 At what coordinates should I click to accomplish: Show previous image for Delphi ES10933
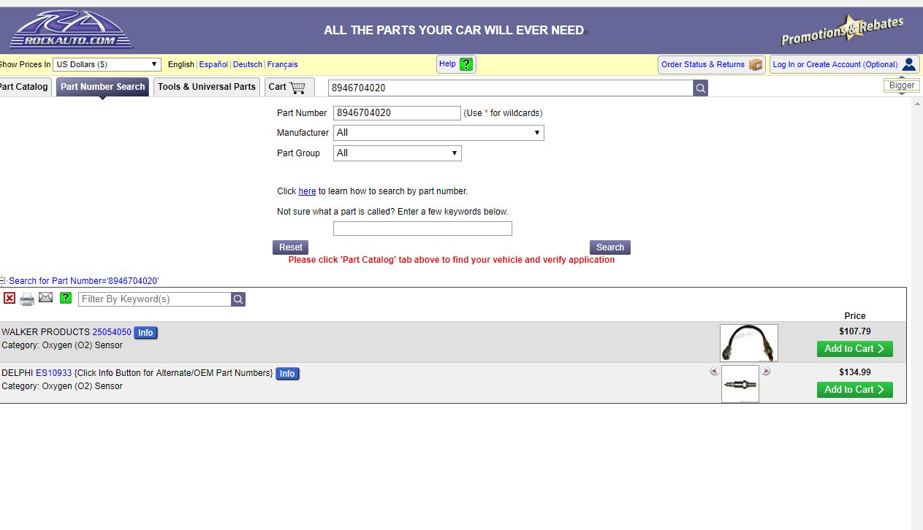[715, 371]
